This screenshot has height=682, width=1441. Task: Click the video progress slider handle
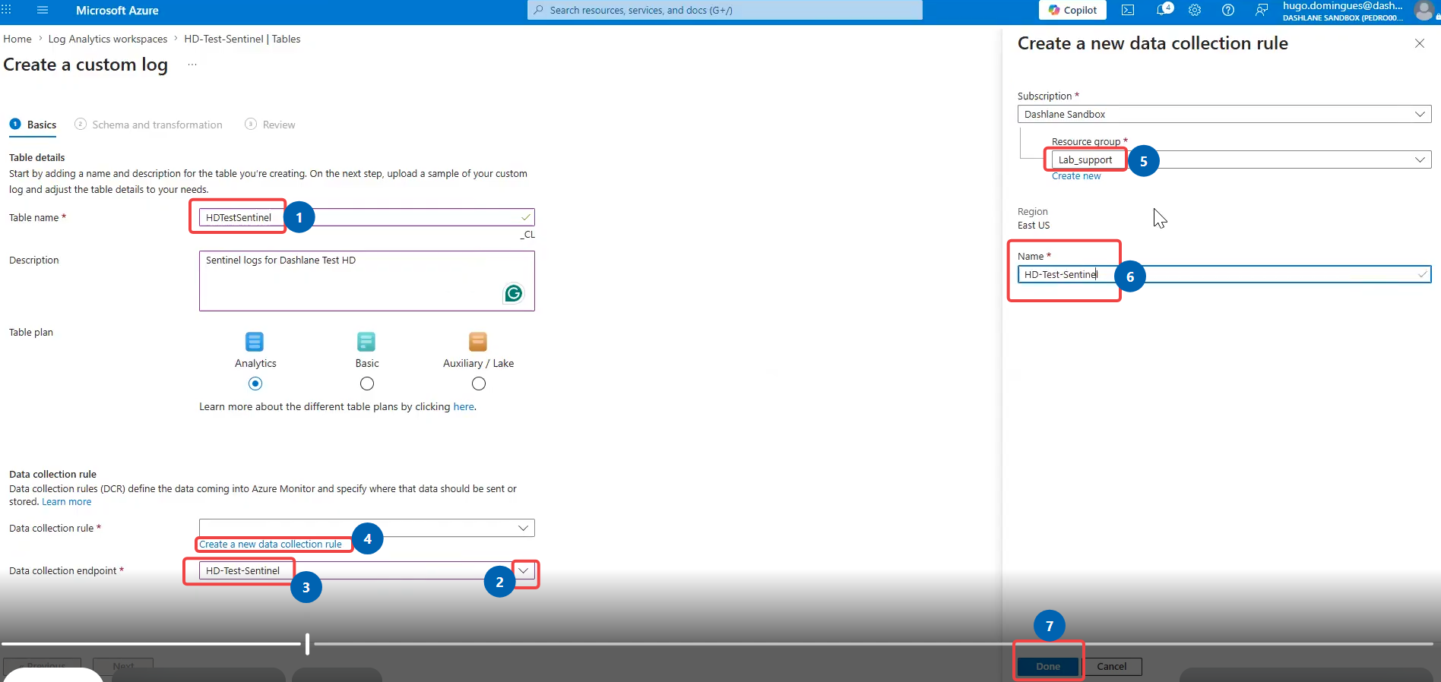pos(307,644)
